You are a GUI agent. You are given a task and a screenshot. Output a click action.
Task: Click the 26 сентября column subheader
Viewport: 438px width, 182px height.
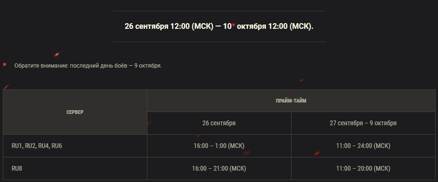coord(219,123)
